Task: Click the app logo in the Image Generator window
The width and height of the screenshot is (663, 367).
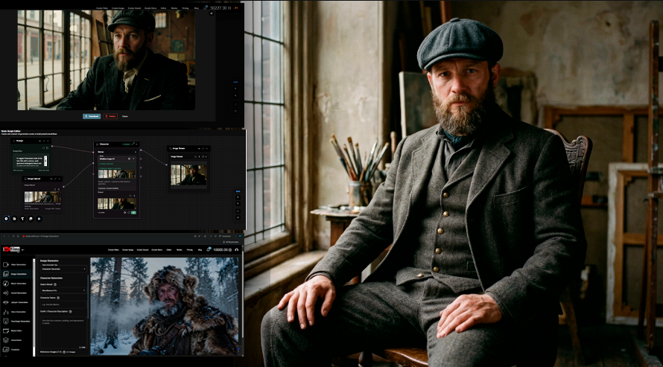Action: [x=11, y=249]
